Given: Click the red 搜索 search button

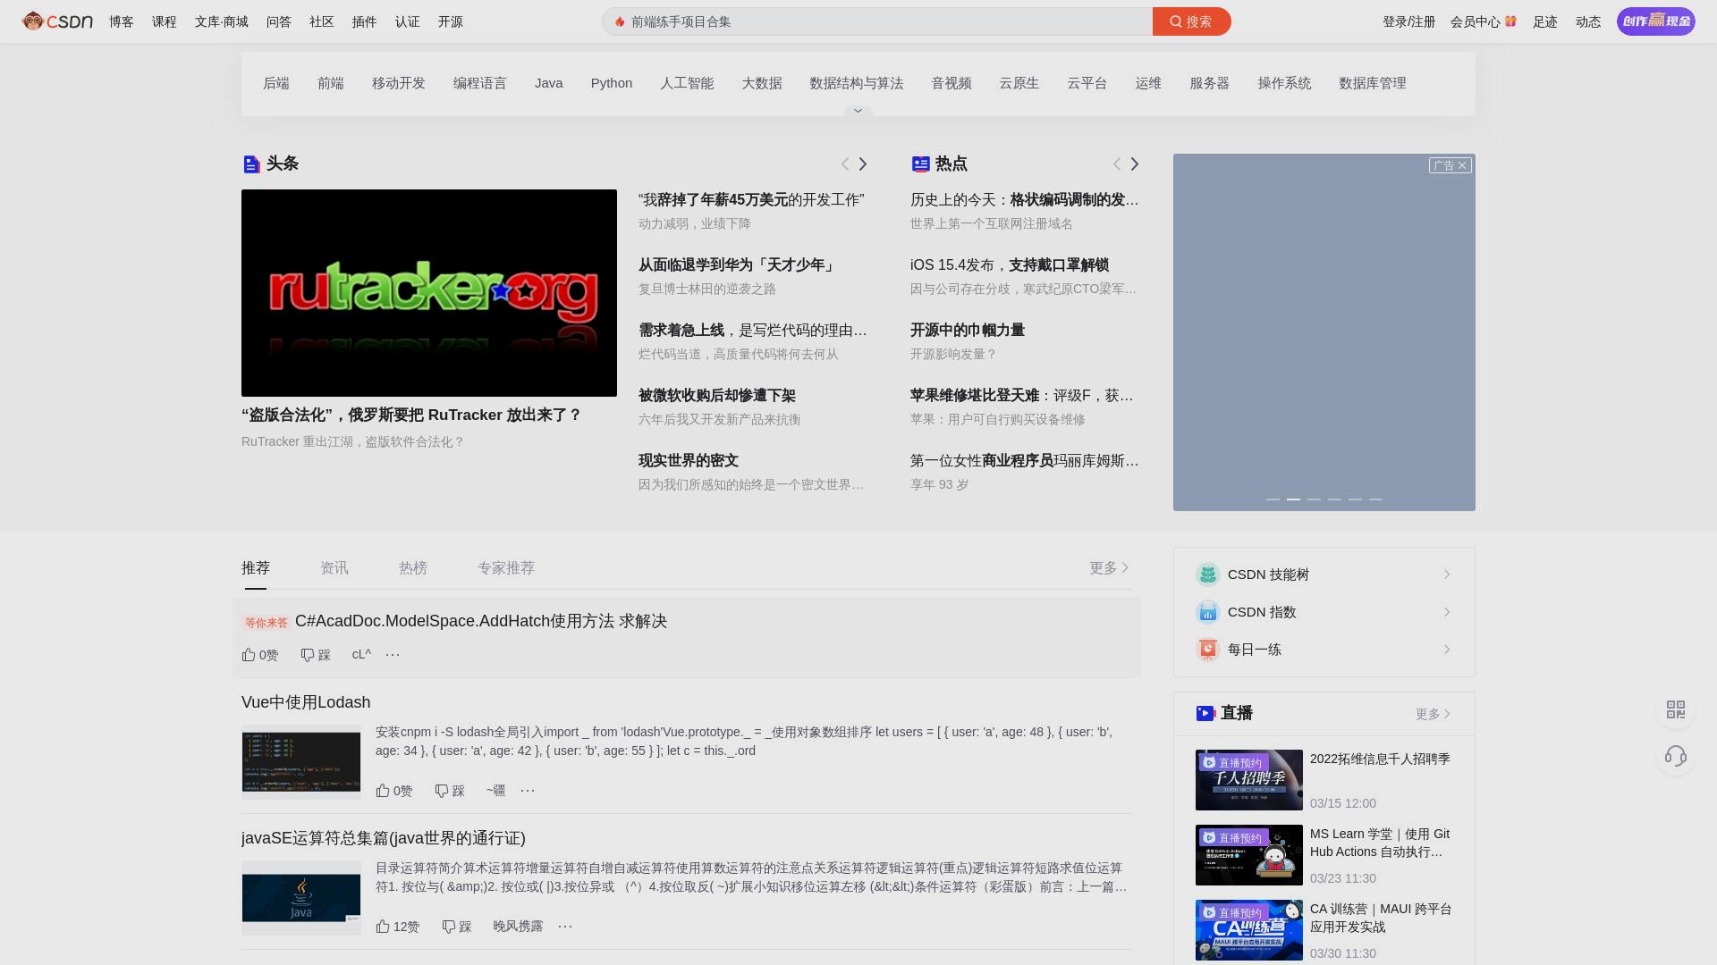Looking at the screenshot, I should tap(1191, 21).
